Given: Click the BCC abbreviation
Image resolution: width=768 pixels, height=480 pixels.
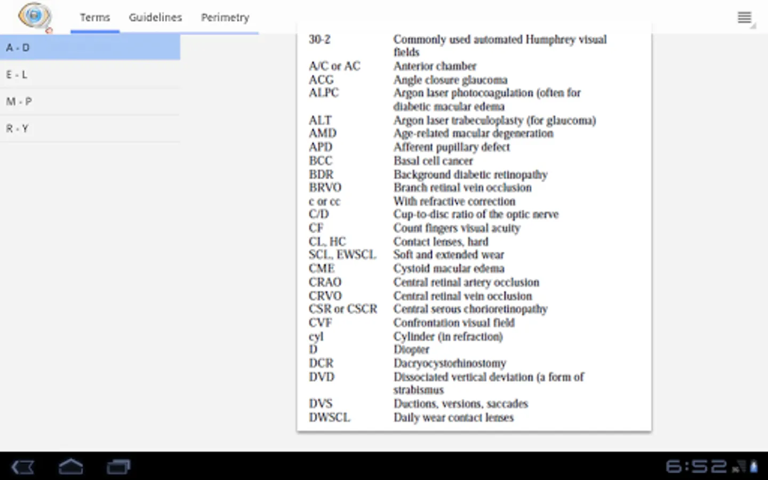Looking at the screenshot, I should (x=321, y=161).
